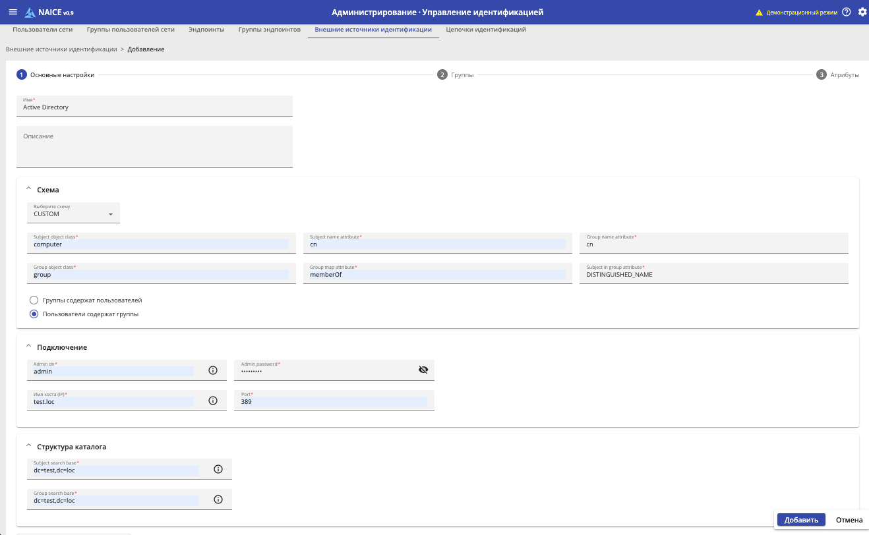This screenshot has width=869, height=535.
Task: Click the Group name attribute field
Action: (714, 242)
